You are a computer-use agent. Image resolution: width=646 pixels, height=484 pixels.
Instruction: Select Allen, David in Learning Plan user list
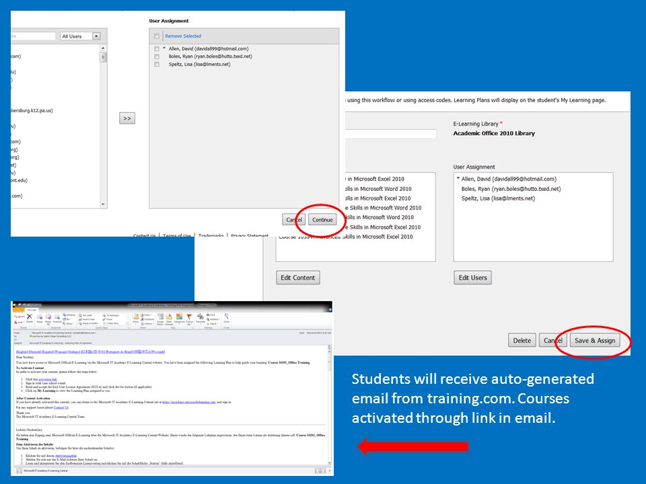point(509,179)
